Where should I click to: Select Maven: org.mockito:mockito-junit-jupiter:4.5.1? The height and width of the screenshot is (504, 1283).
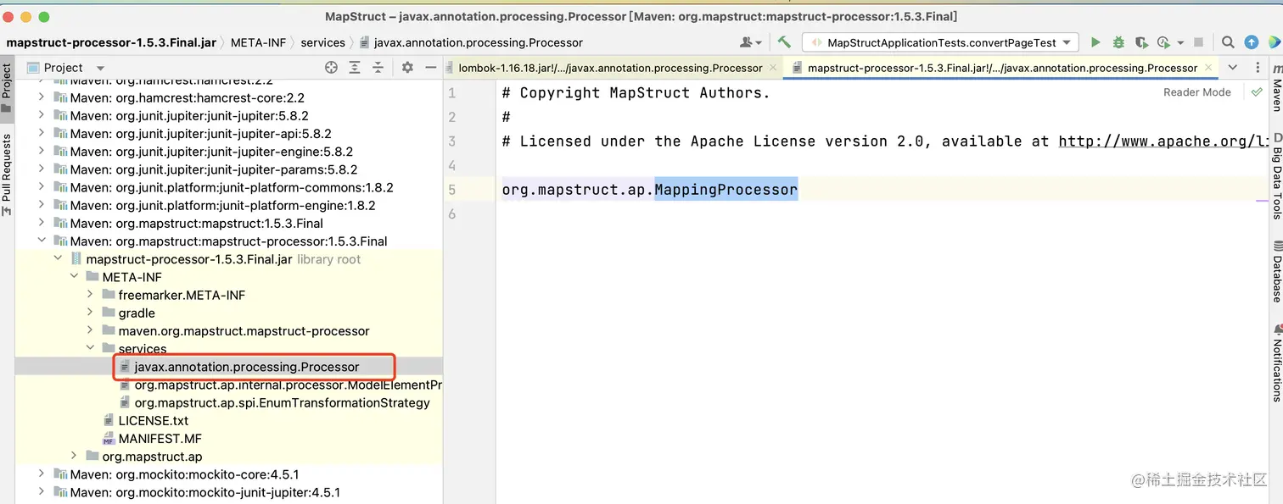click(x=204, y=492)
